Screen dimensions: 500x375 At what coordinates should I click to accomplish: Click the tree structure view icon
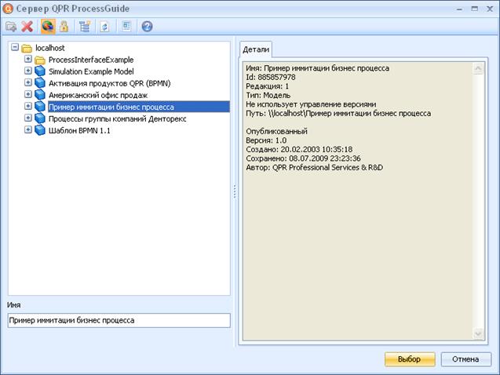(85, 27)
